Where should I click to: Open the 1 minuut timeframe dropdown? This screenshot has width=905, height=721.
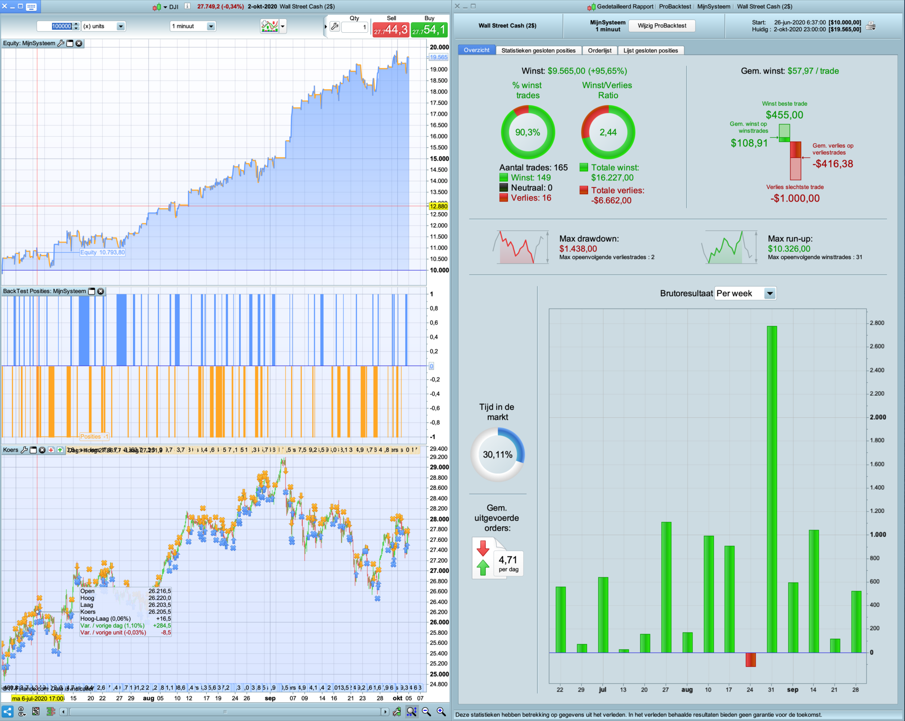tap(211, 26)
